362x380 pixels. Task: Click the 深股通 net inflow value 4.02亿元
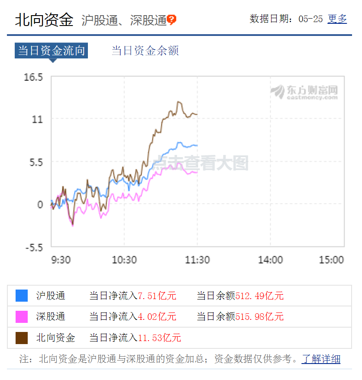[x=157, y=317]
